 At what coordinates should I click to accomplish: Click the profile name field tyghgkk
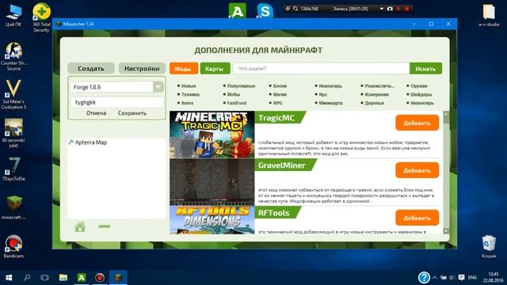(x=116, y=102)
